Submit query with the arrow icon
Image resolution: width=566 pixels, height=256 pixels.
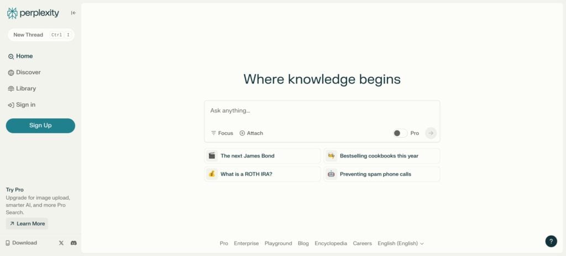pos(431,133)
